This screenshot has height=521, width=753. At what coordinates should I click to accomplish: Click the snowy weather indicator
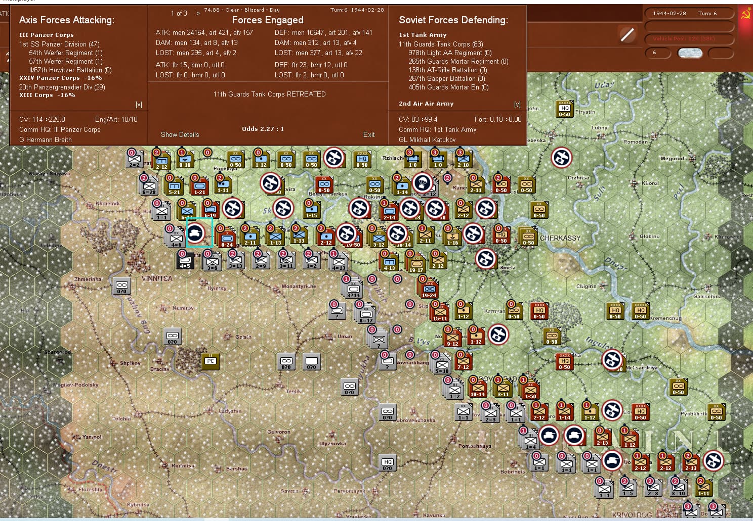point(690,53)
